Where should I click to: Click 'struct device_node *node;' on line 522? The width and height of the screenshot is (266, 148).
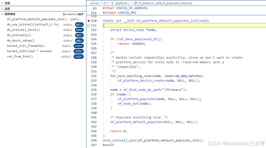tap(133, 30)
